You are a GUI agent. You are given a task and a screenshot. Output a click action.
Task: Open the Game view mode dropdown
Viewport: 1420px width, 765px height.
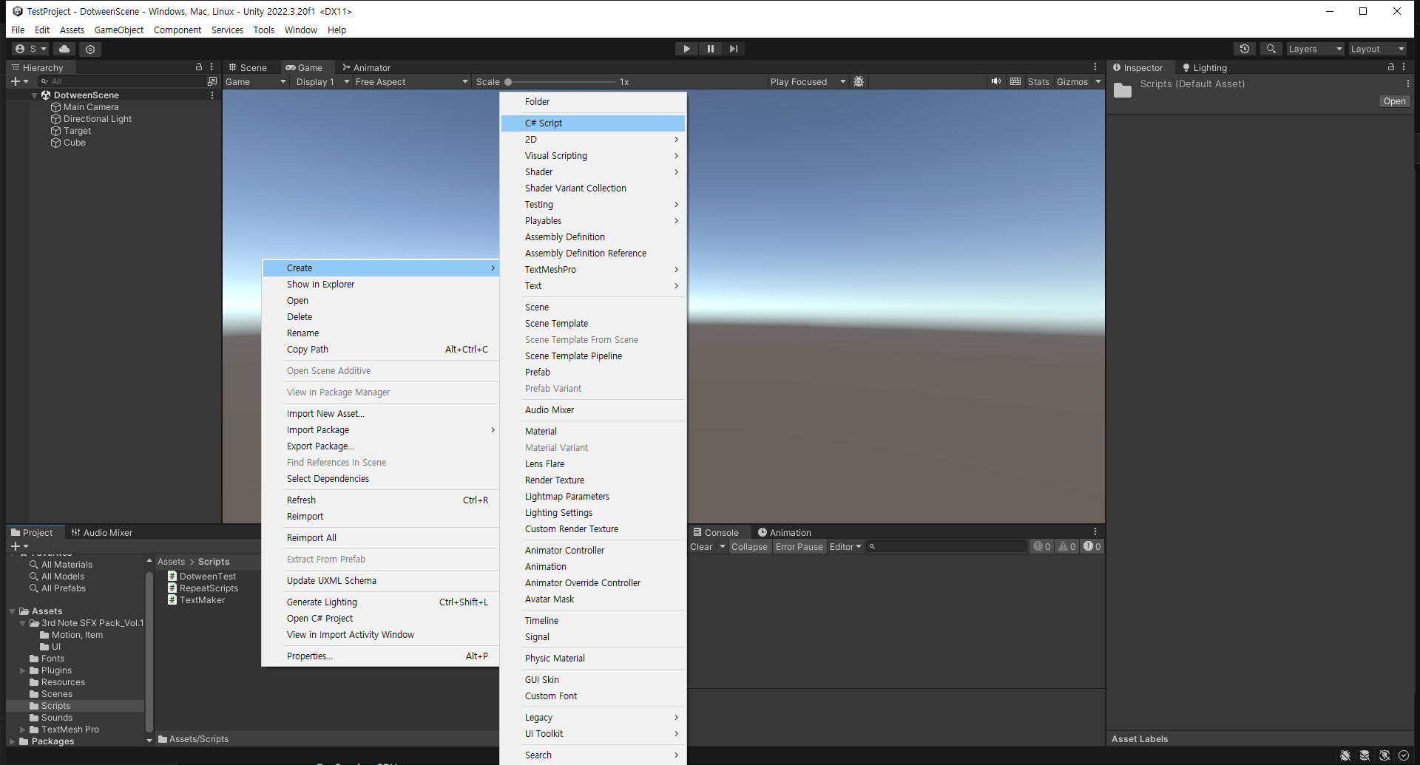[x=256, y=82]
